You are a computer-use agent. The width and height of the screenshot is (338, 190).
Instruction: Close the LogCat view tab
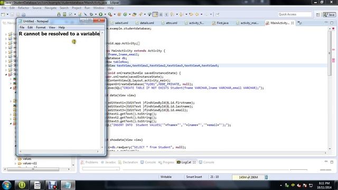pyautogui.click(x=194, y=162)
